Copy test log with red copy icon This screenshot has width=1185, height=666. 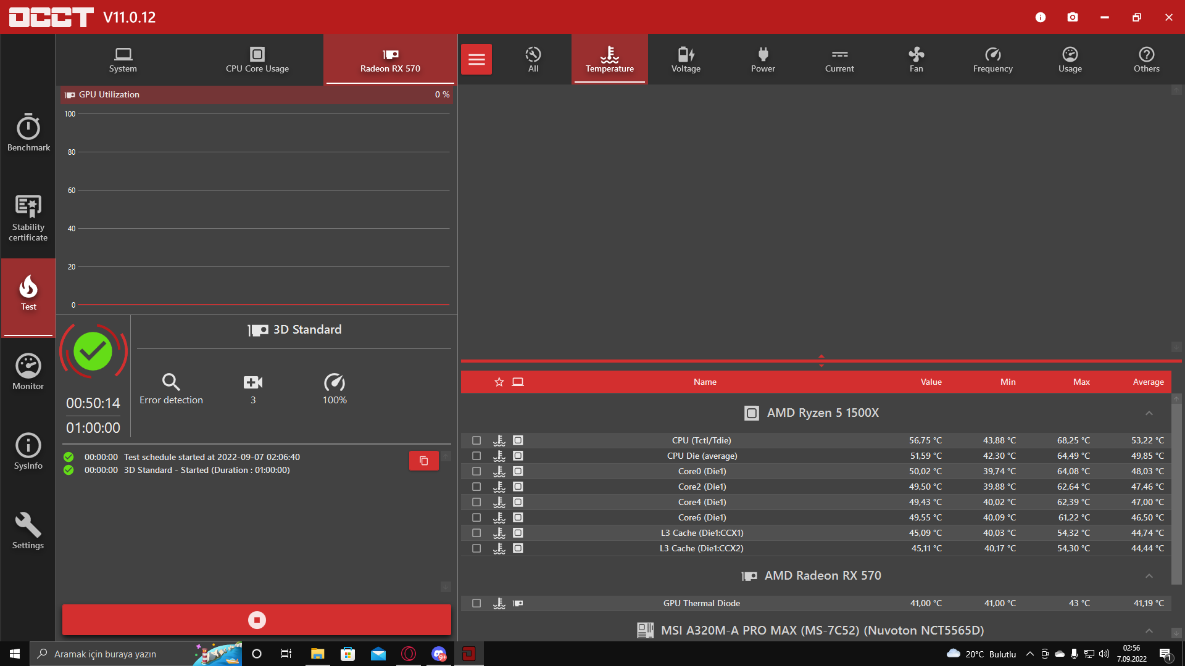pyautogui.click(x=424, y=461)
